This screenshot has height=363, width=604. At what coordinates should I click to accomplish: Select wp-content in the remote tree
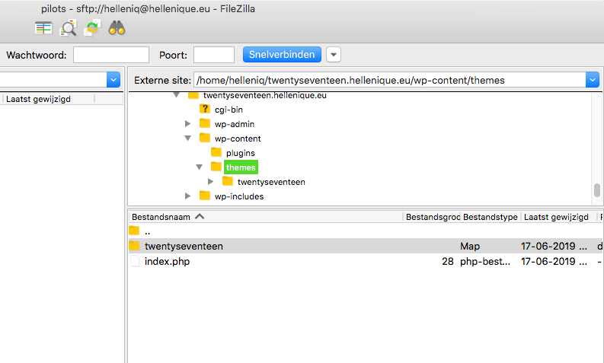(238, 139)
